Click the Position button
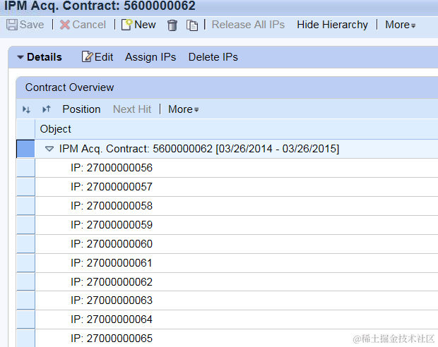 coord(81,109)
